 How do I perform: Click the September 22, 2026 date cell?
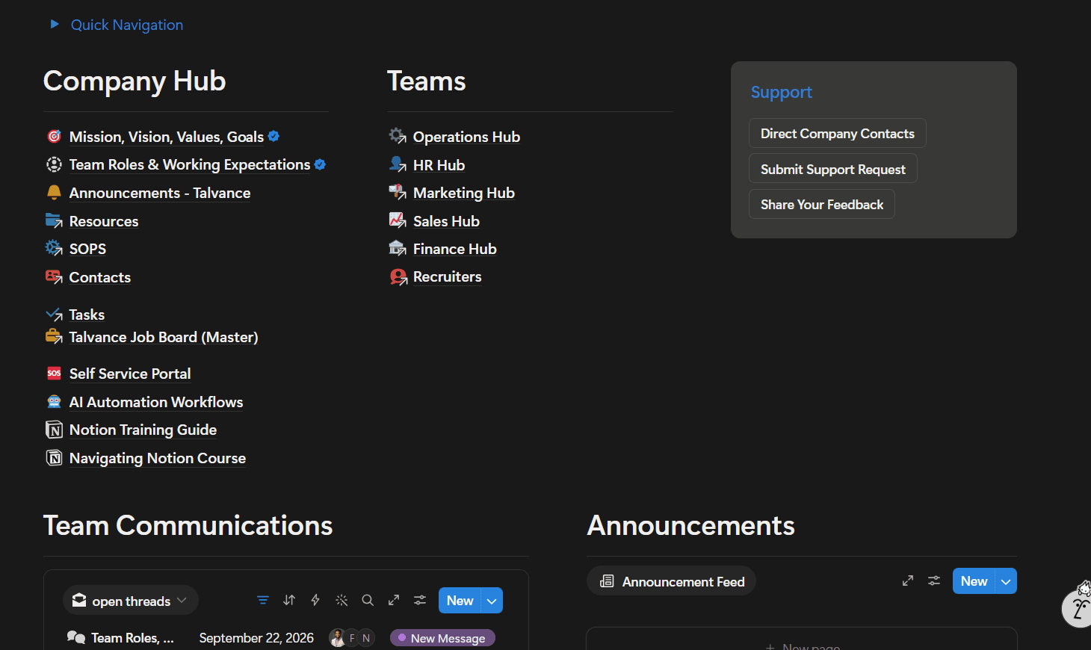(256, 638)
